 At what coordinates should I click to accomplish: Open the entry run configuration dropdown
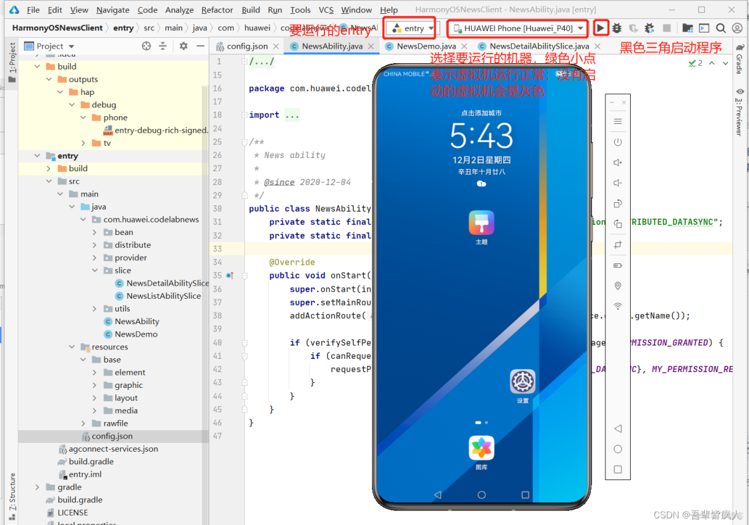(x=411, y=28)
